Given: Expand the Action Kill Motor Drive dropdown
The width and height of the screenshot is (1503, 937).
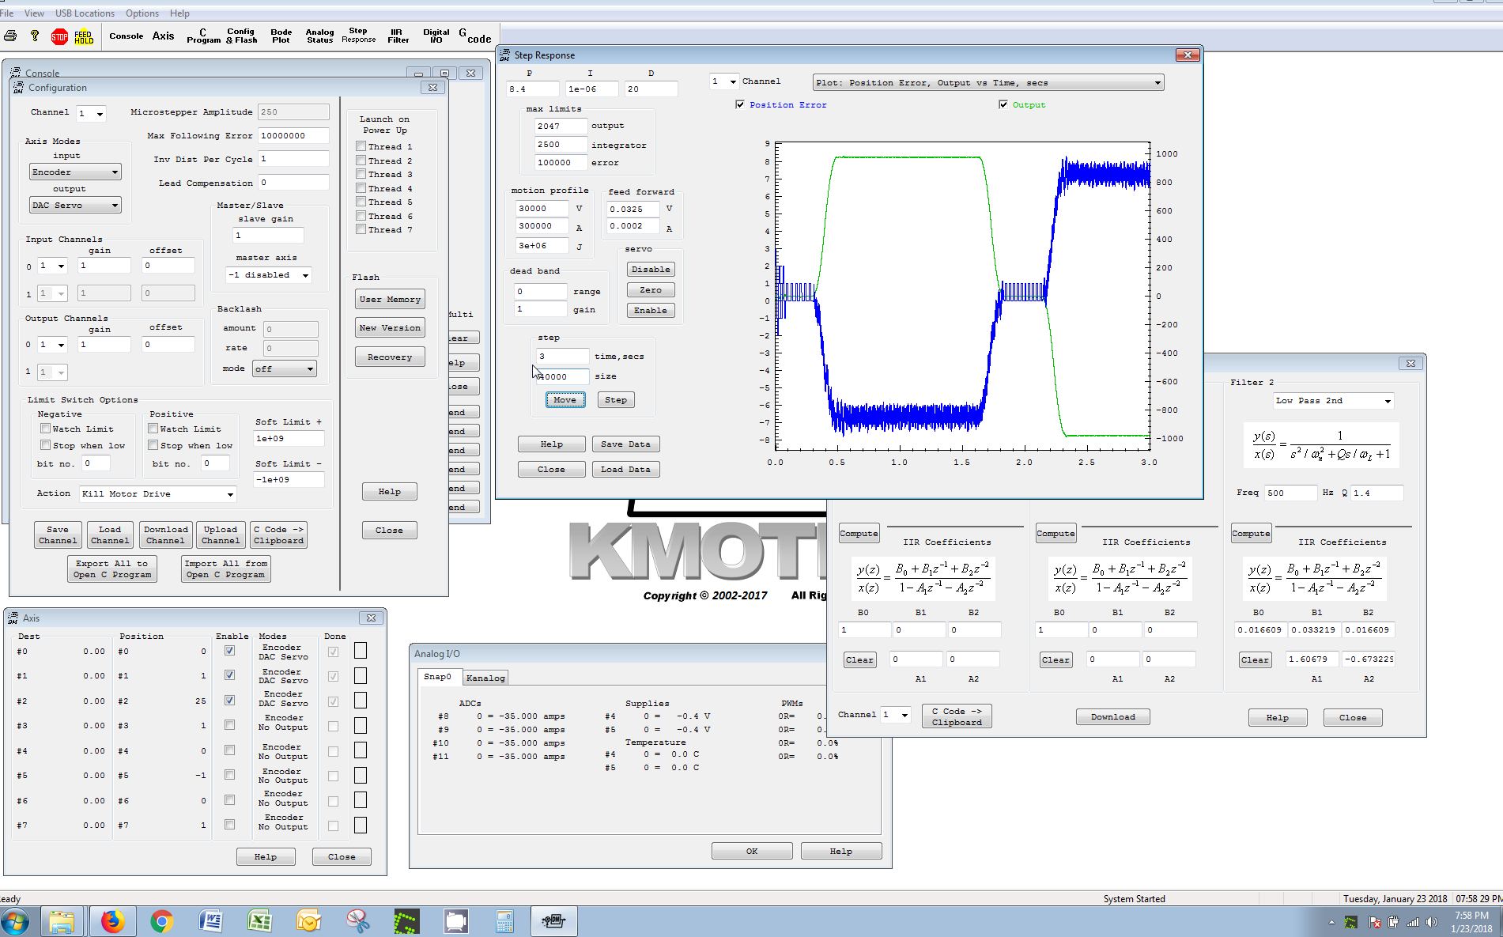Looking at the screenshot, I should (158, 494).
